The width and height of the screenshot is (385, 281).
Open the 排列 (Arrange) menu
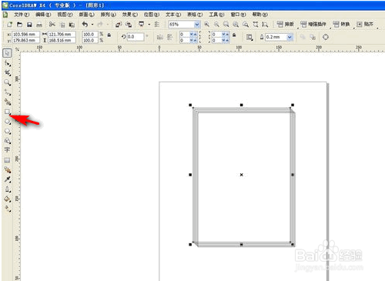109,15
